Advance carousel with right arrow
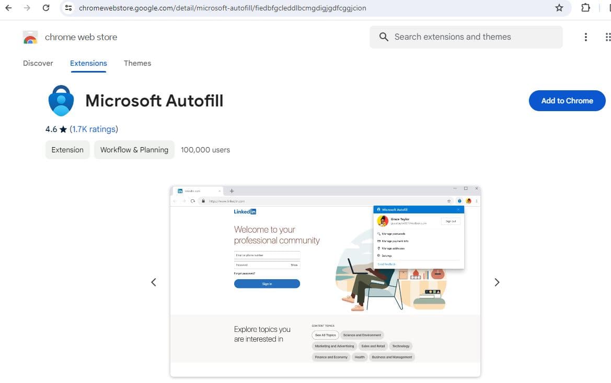Viewport: 611px width, 383px height. [497, 282]
